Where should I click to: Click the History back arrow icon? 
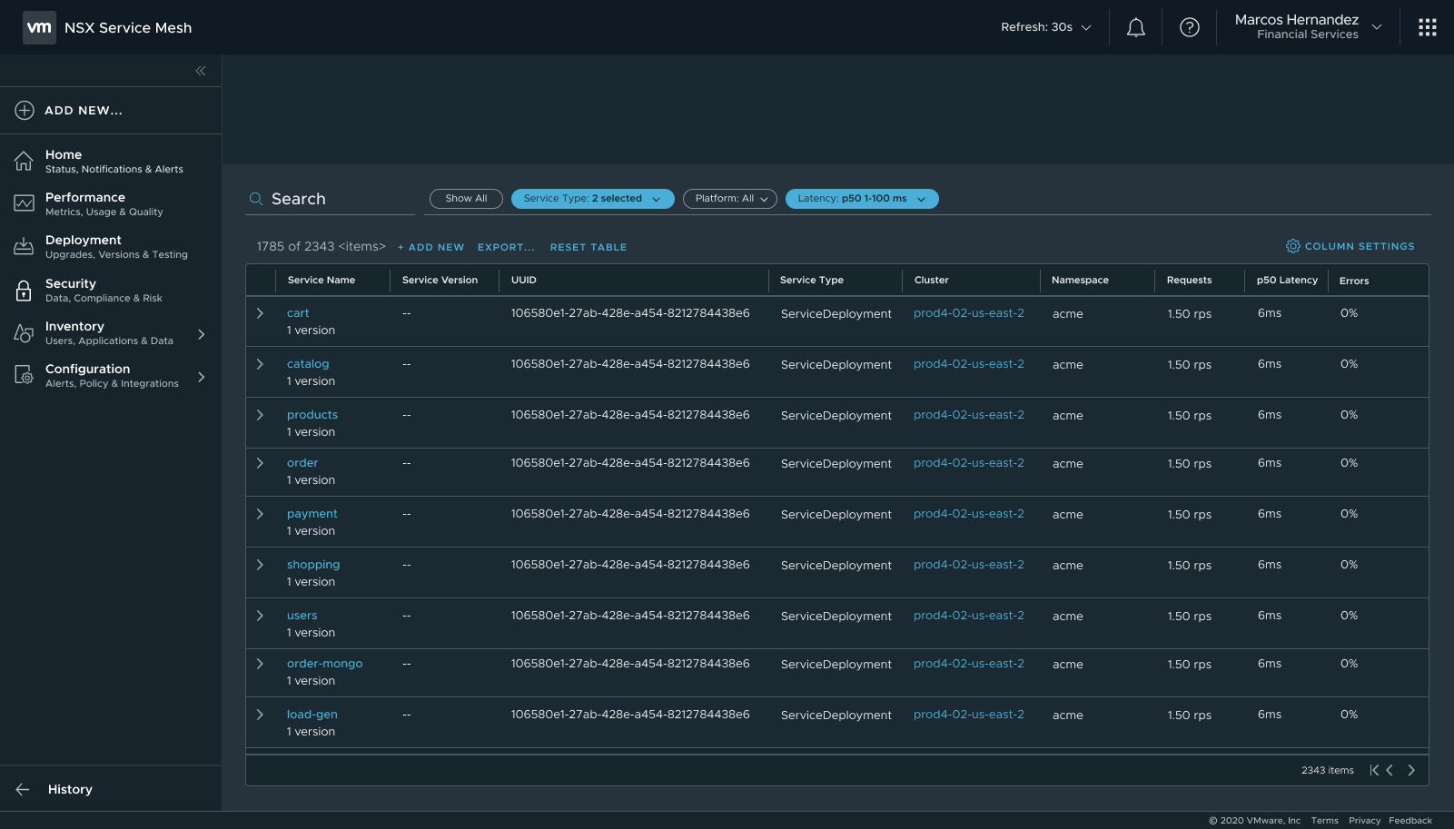[23, 789]
